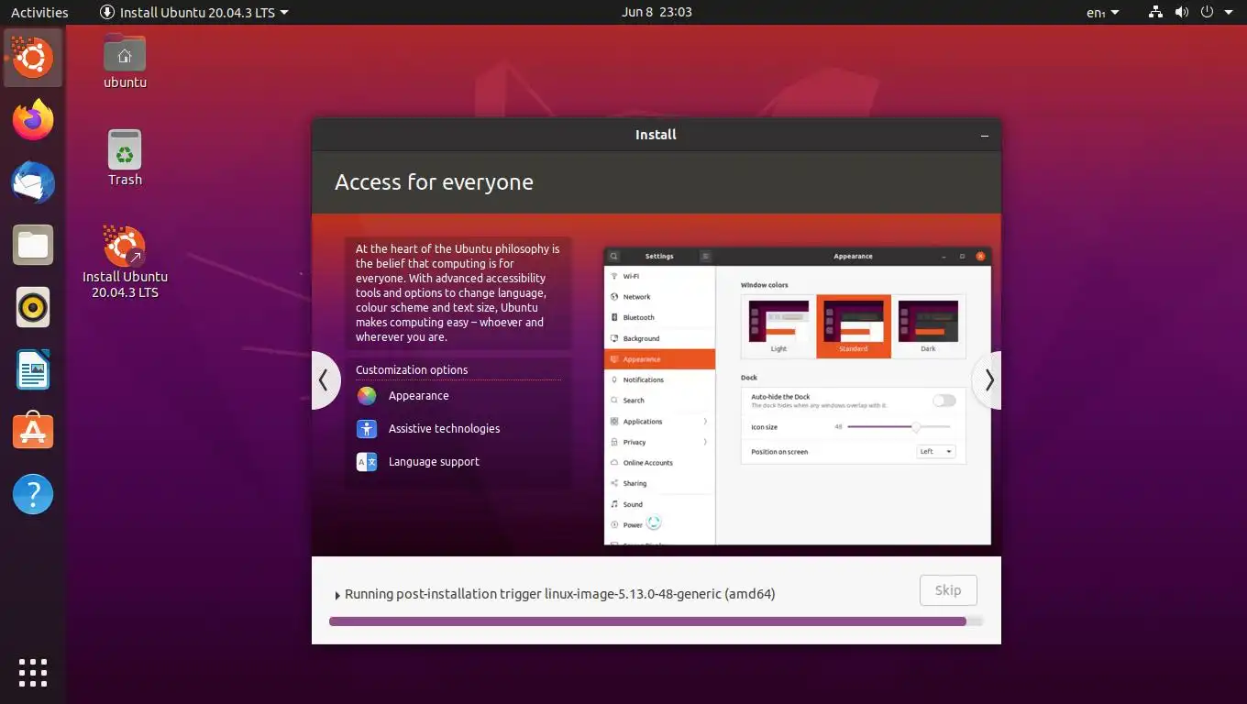Open LibreOffice Writer from the dock

33,369
